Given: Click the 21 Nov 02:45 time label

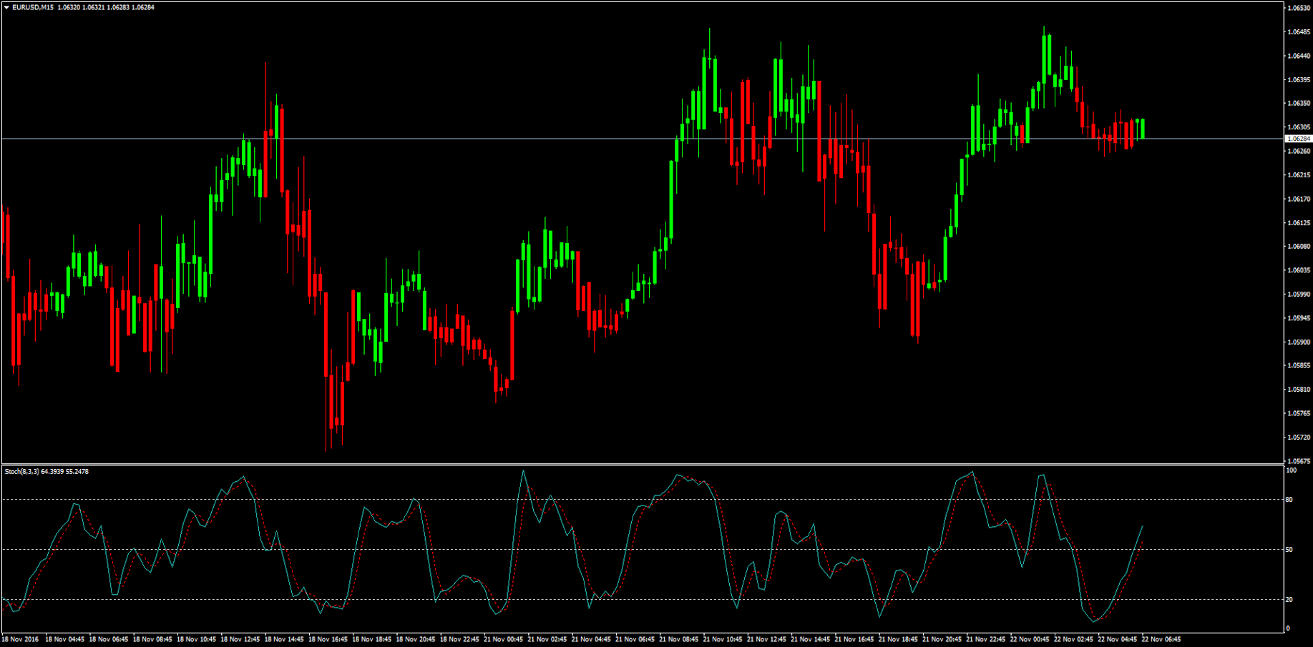Looking at the screenshot, I should [x=547, y=639].
